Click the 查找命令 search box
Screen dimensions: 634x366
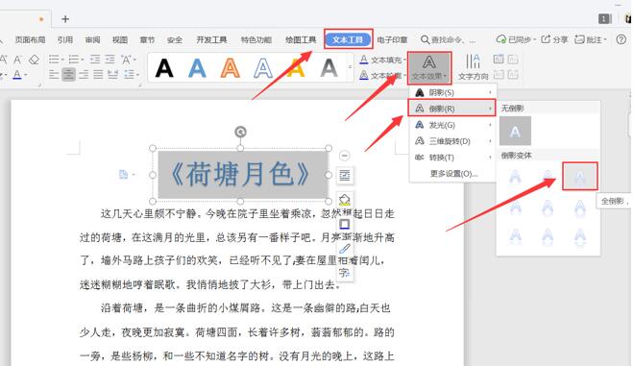pyautogui.click(x=449, y=40)
